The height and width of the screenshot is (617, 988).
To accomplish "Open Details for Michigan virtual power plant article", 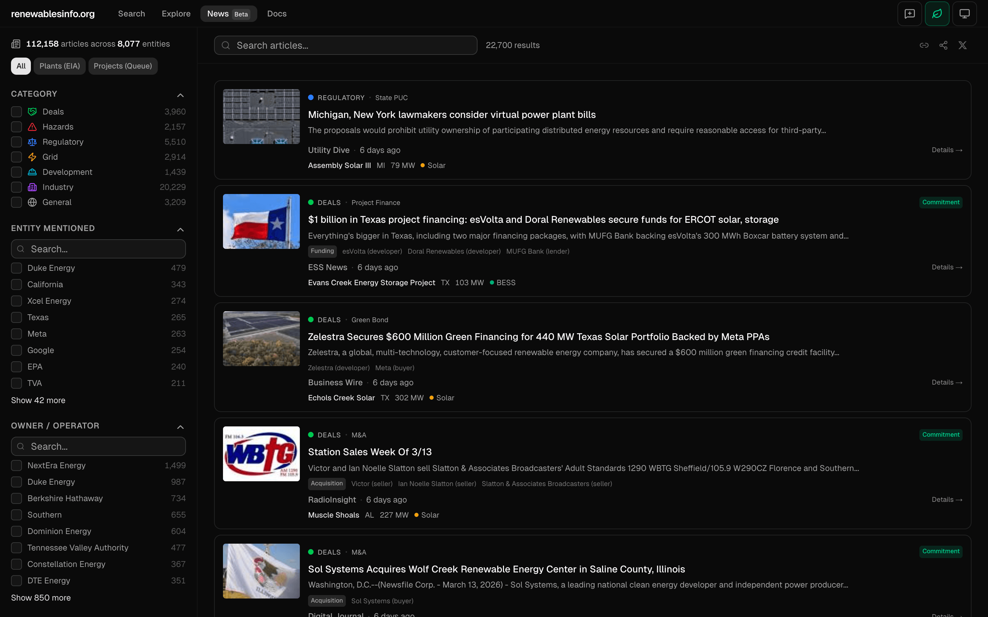I will click(x=947, y=150).
